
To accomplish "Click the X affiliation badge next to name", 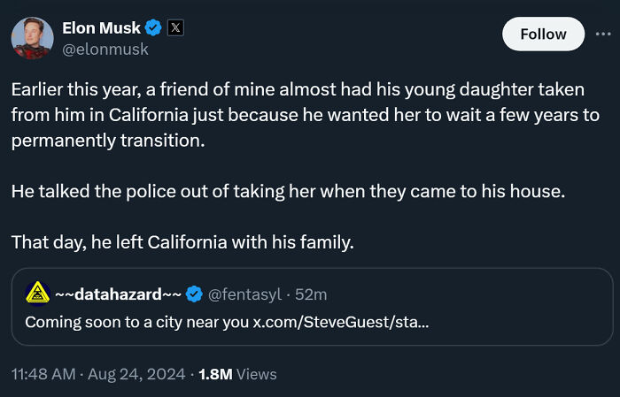I will click(174, 28).
